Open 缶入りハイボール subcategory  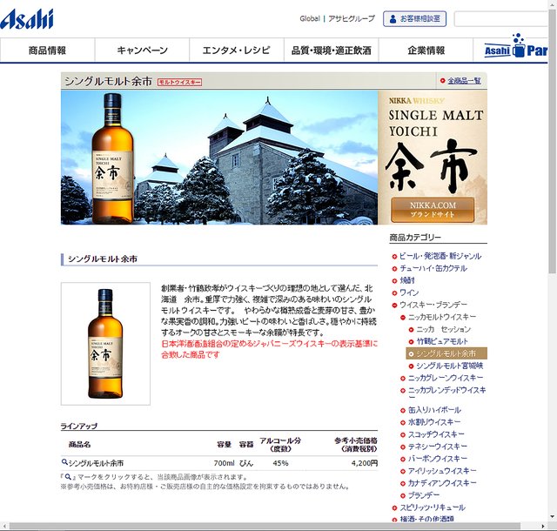pos(434,410)
